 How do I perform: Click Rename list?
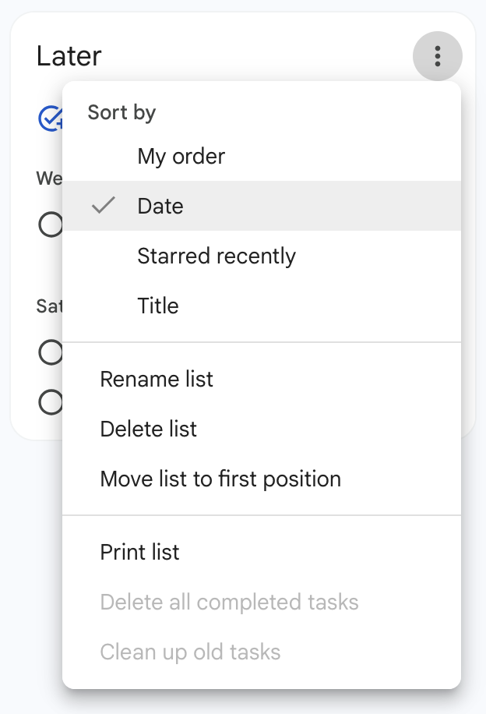pos(156,379)
